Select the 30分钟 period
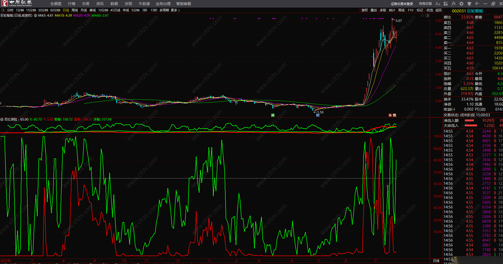This screenshot has width=503, height=264. [x=43, y=10]
